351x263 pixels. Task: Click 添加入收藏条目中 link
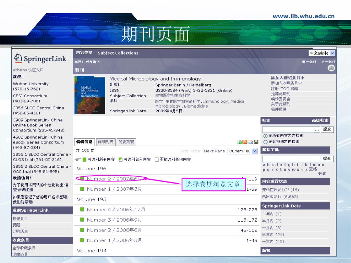(x=286, y=83)
